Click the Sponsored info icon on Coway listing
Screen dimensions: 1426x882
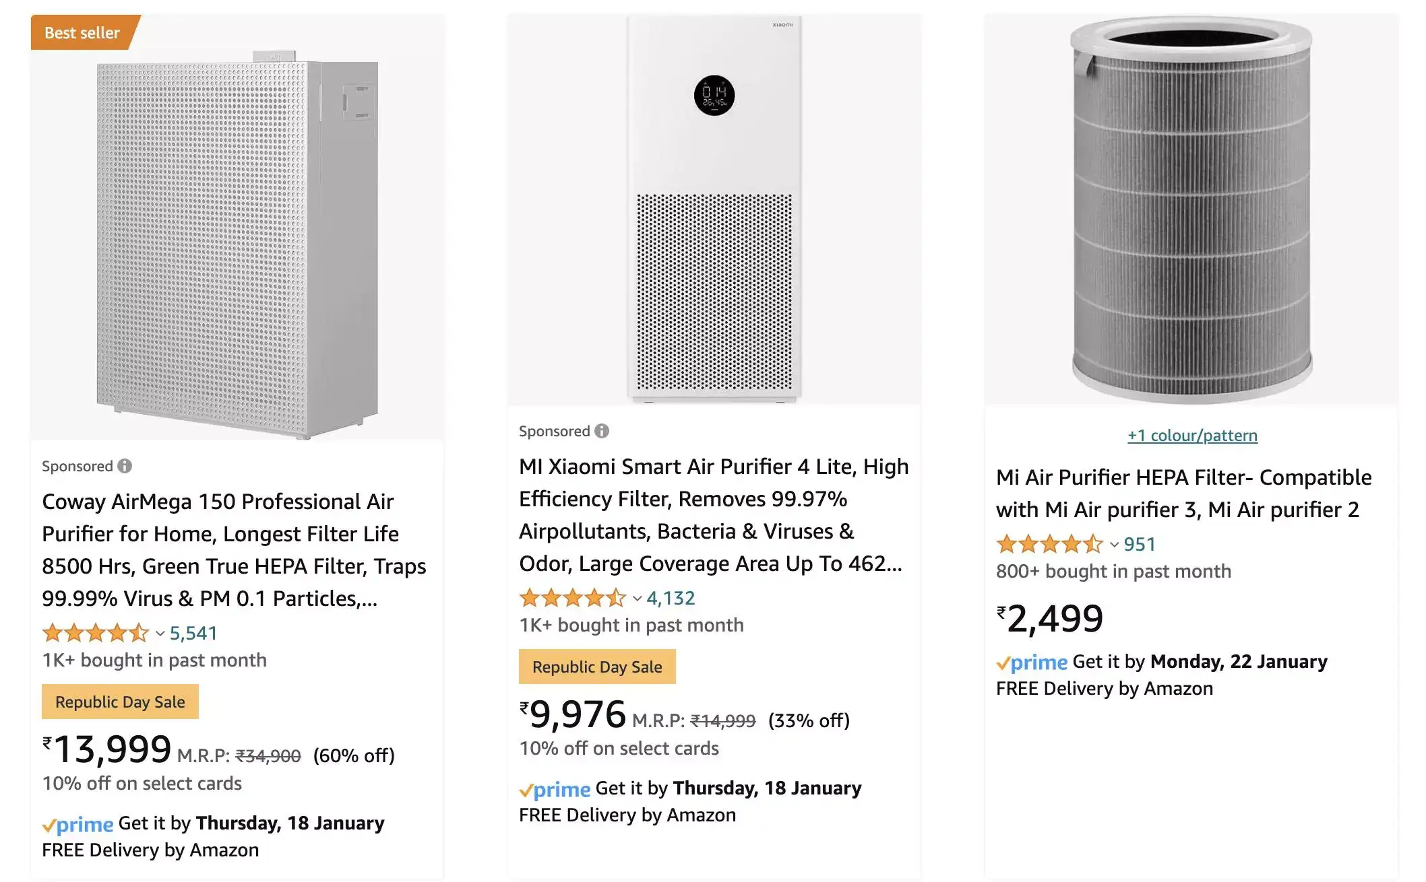pos(125,466)
